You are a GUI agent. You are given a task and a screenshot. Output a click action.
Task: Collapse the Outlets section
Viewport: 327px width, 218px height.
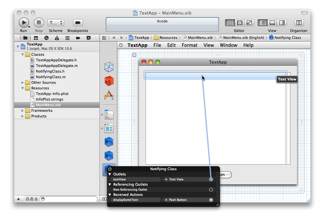(x=110, y=174)
